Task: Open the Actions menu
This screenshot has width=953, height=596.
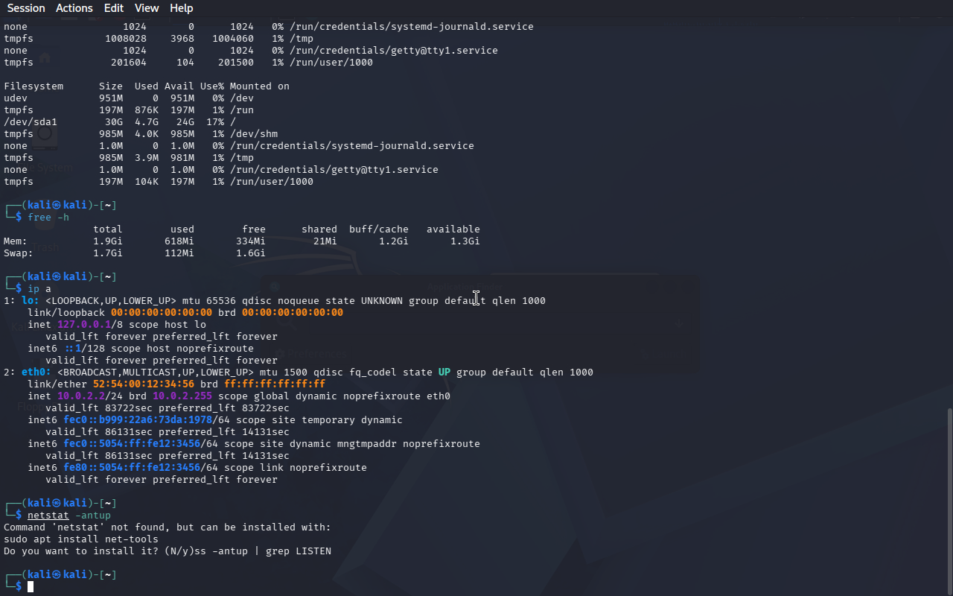Action: coord(74,8)
